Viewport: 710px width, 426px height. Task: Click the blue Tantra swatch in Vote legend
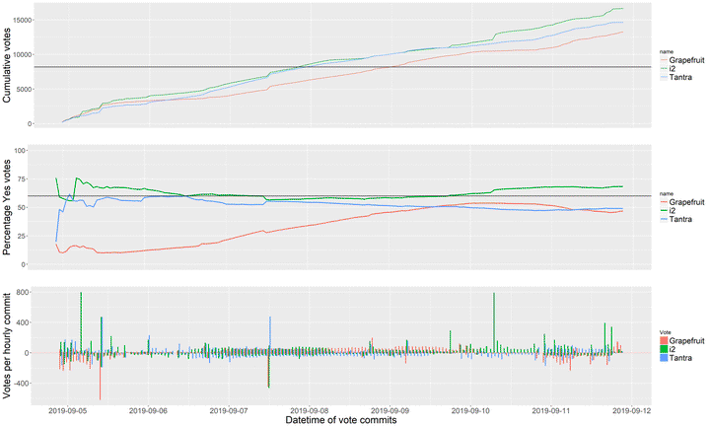coord(664,358)
